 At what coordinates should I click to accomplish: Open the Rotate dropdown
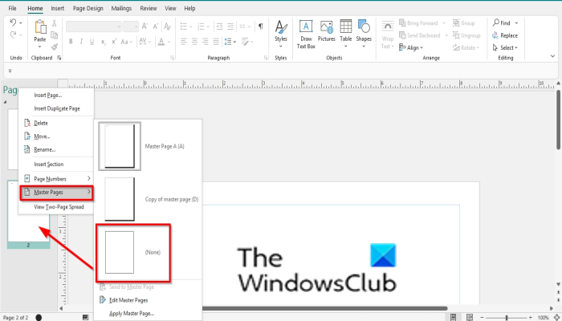point(466,47)
